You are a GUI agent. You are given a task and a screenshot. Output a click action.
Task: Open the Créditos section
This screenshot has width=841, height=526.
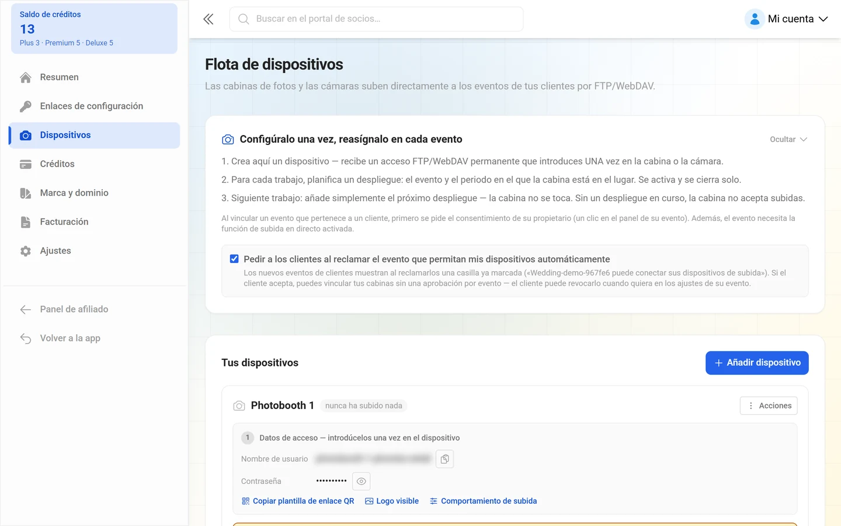tap(94, 164)
